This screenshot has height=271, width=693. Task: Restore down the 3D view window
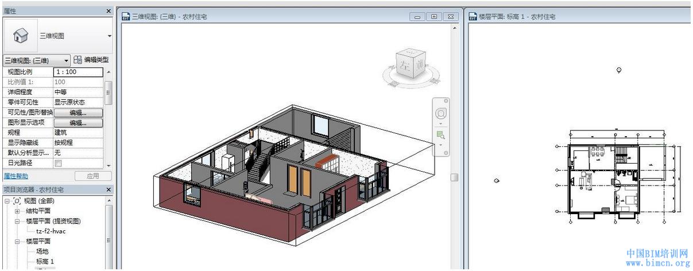click(434, 17)
